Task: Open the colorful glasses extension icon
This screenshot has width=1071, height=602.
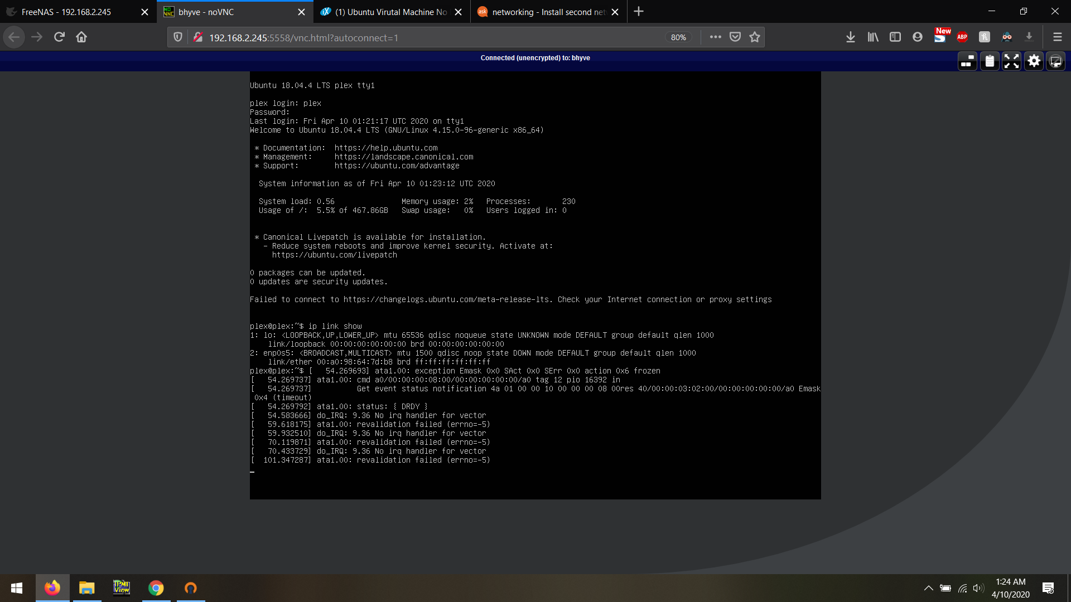Action: point(1007,37)
